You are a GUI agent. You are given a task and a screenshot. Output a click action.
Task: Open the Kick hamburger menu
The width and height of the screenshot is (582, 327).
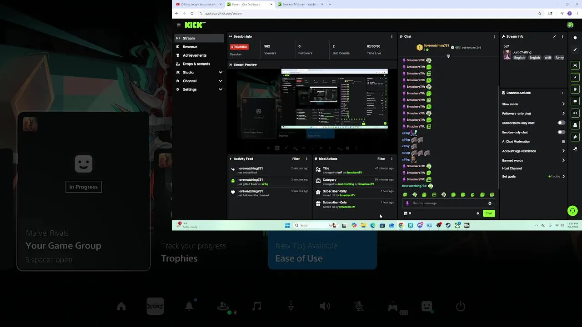179,25
